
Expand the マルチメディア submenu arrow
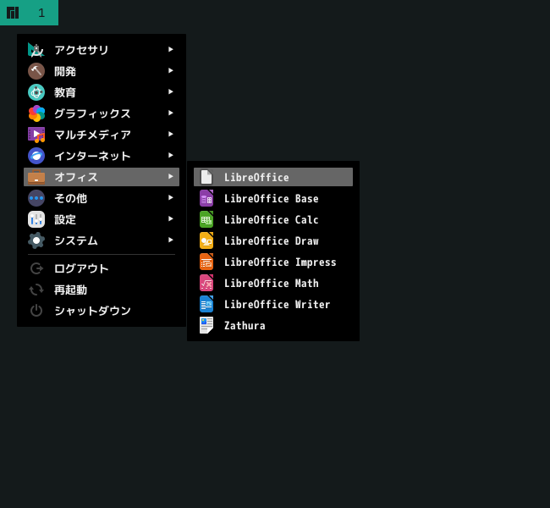pyautogui.click(x=170, y=134)
